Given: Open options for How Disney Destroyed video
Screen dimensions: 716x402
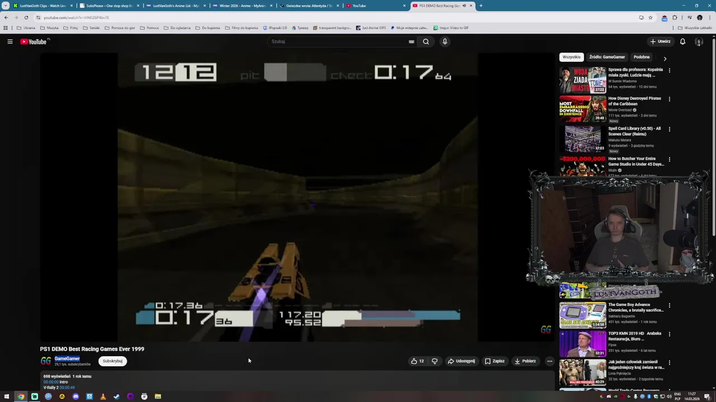Looking at the screenshot, I should click(x=669, y=99).
